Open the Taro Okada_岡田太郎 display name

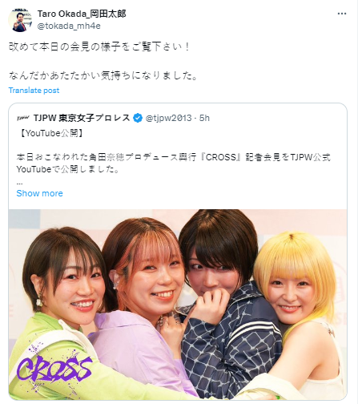tap(82, 14)
